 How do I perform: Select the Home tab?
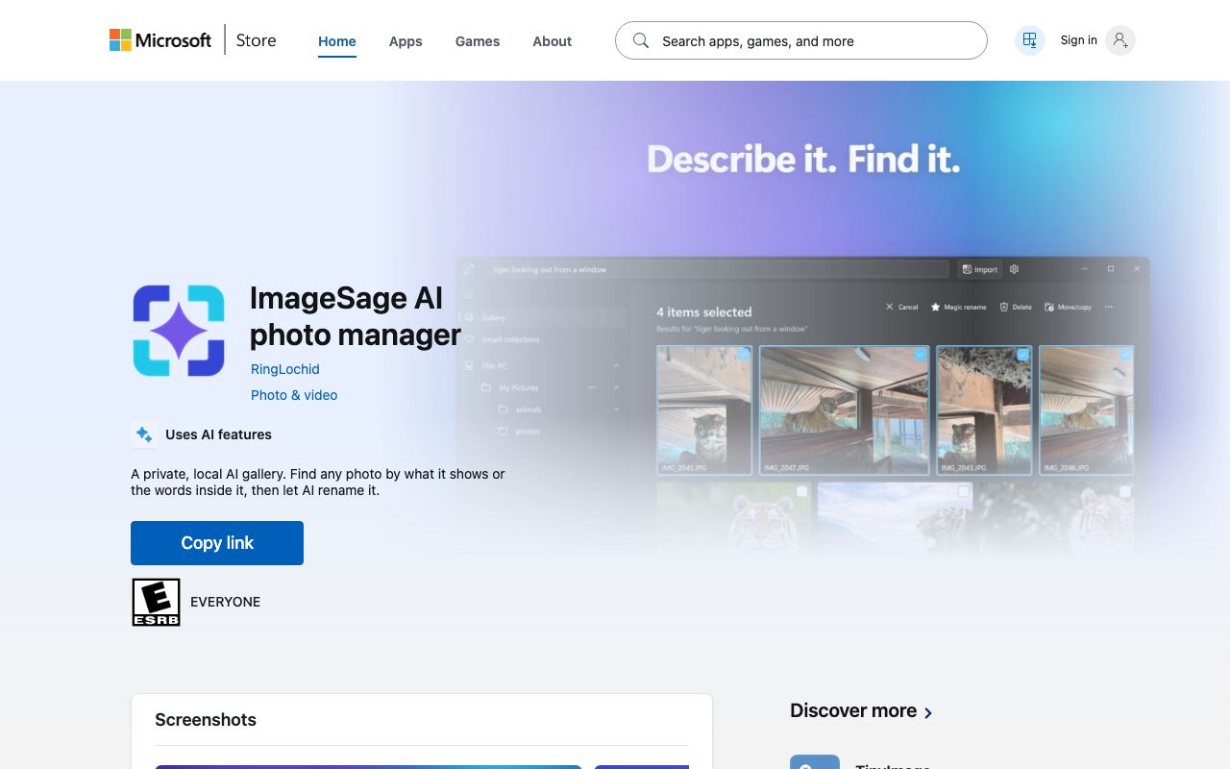337,41
